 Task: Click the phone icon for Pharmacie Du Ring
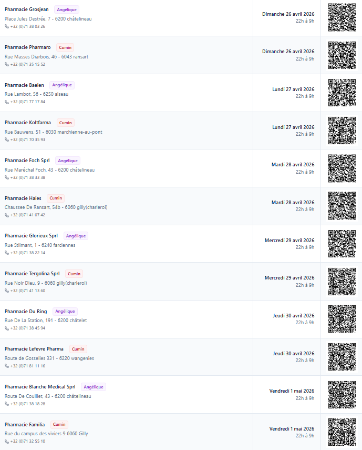coord(7,328)
